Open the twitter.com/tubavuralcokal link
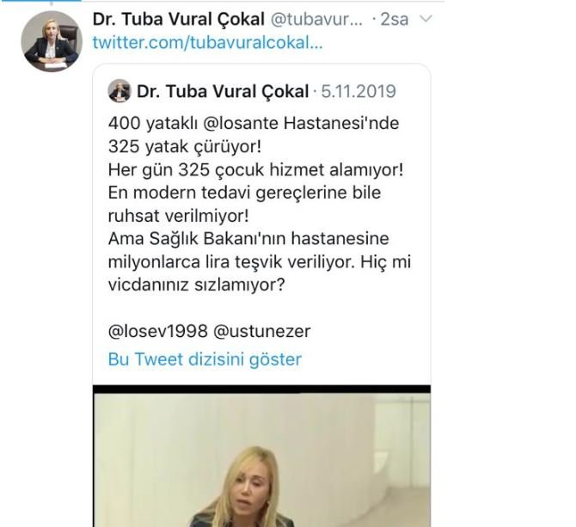The image size is (576, 527). tap(207, 43)
